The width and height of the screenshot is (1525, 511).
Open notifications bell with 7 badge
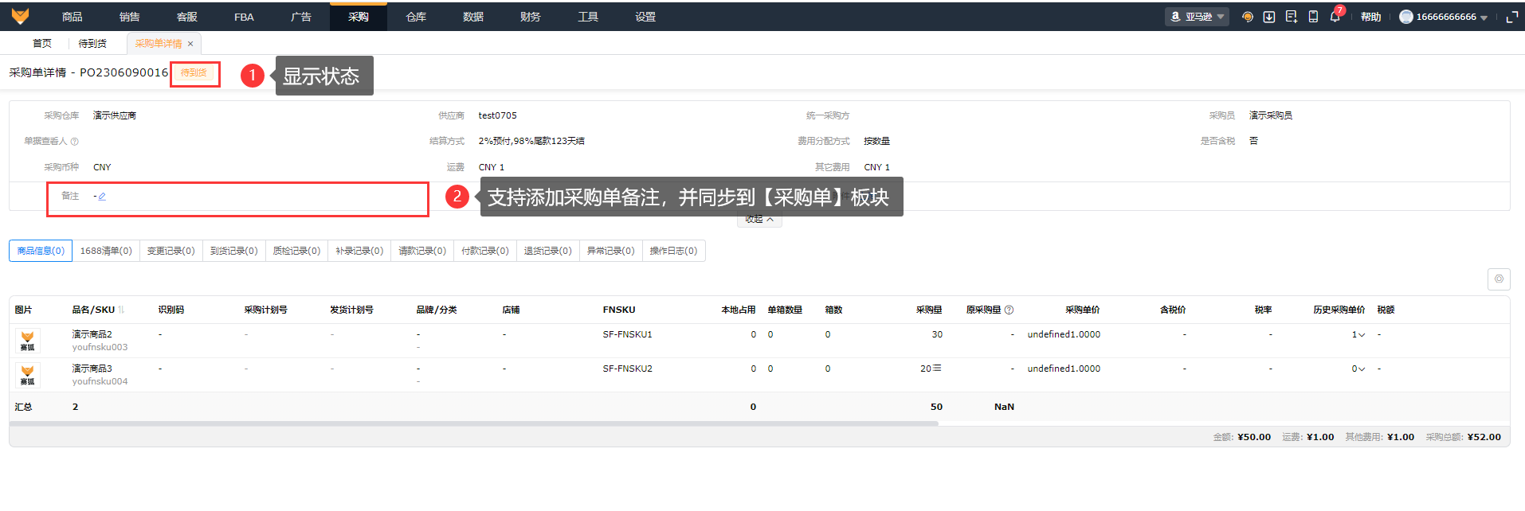[x=1335, y=17]
